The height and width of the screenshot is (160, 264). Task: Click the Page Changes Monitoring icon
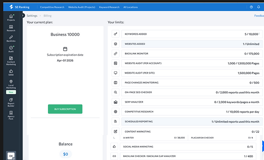click(115, 82)
